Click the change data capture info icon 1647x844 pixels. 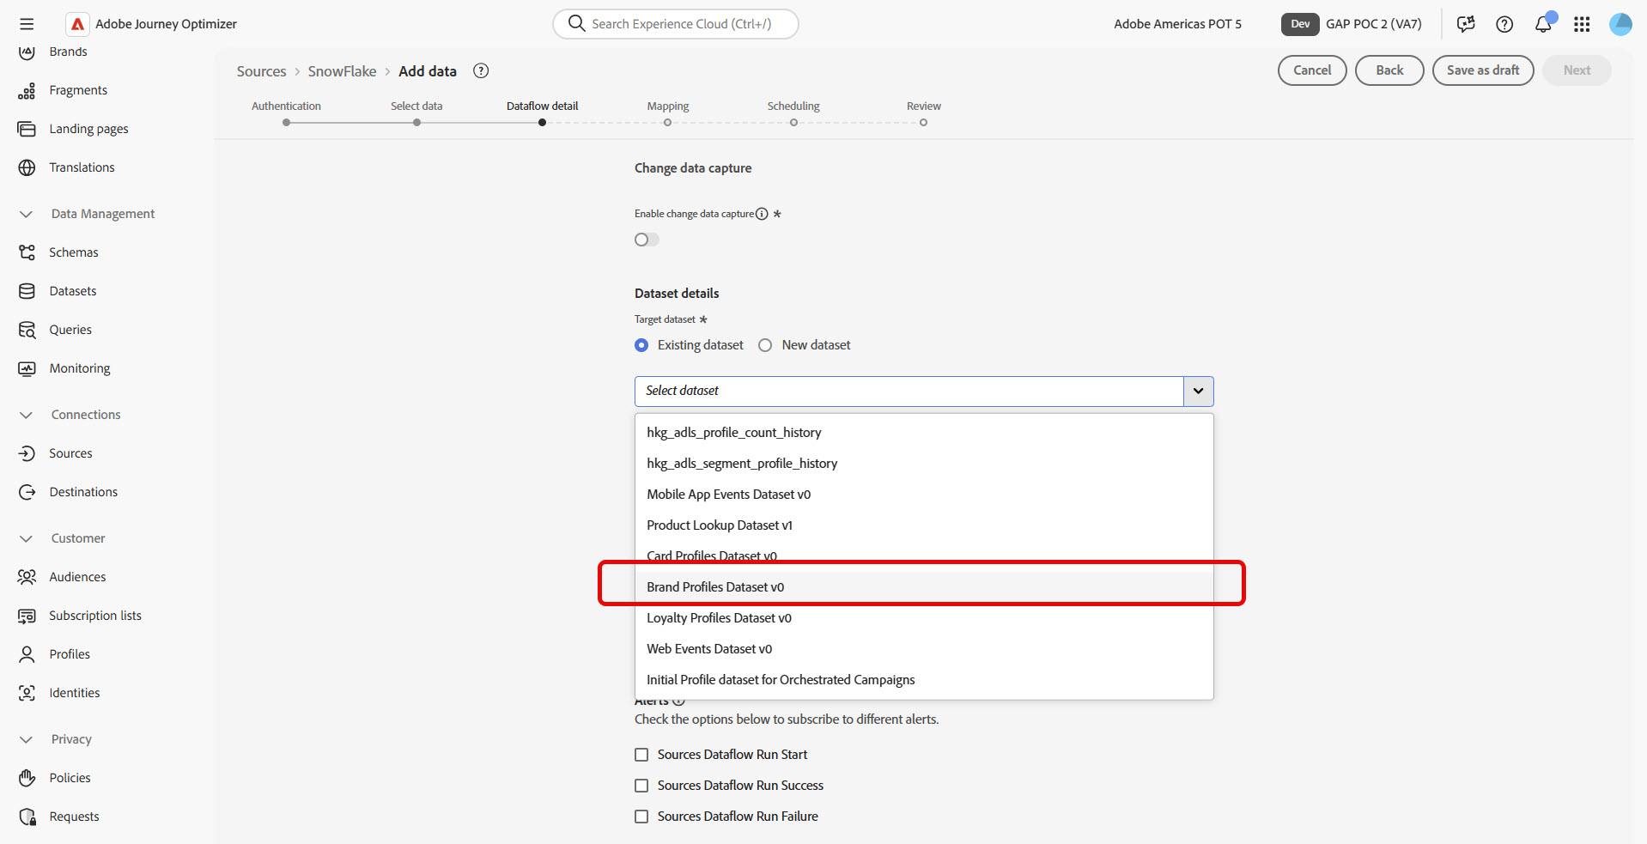pos(762,214)
